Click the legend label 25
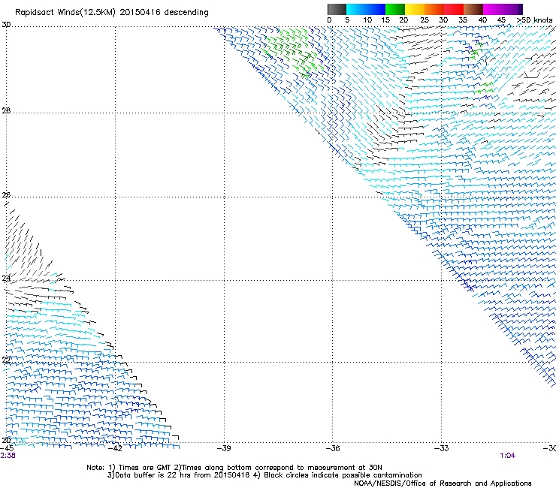Image resolution: width=556 pixels, height=488 pixels. point(424,20)
